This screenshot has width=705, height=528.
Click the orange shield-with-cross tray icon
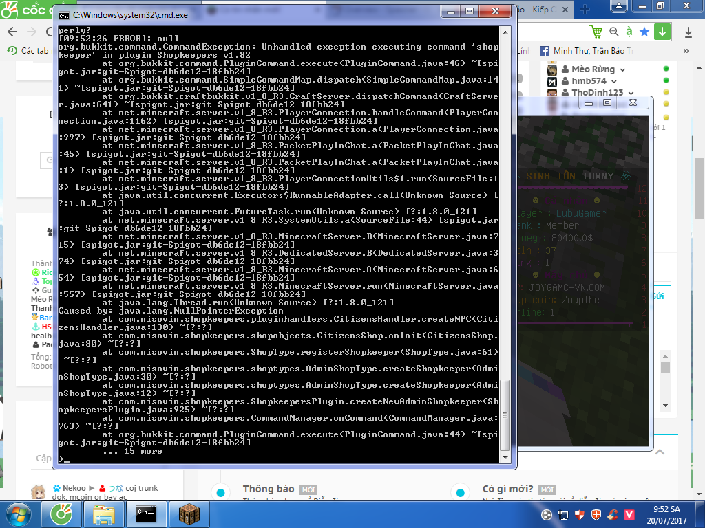[596, 514]
